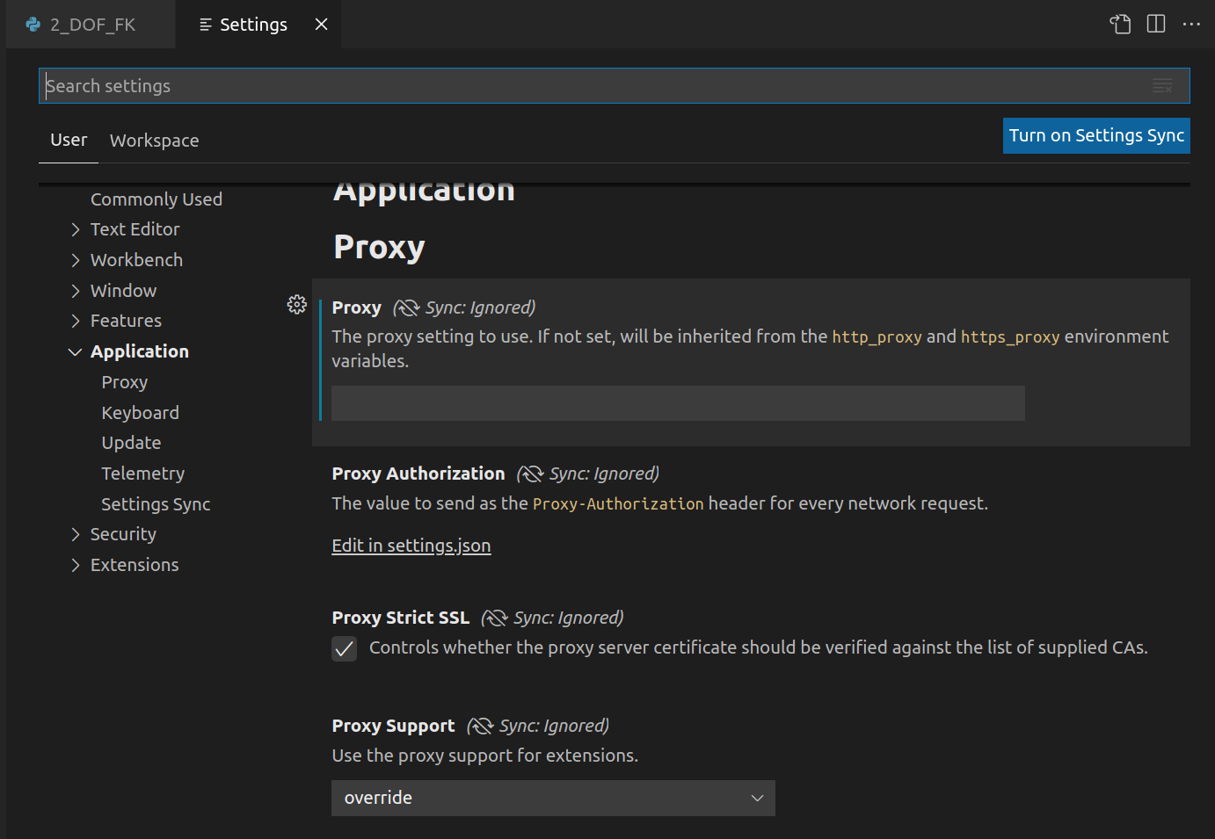Switch to Workspace settings tab

point(154,141)
